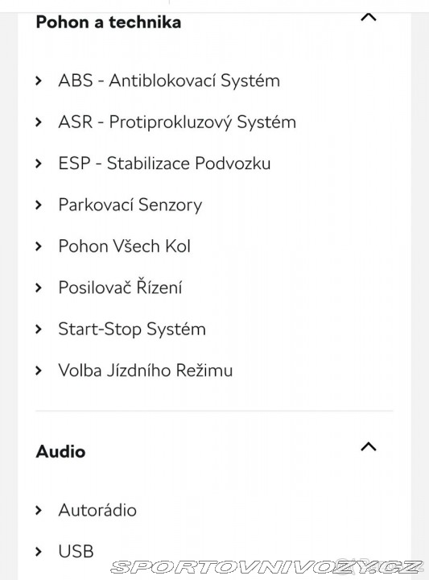Click arrow icon beside ASR item

39,122
